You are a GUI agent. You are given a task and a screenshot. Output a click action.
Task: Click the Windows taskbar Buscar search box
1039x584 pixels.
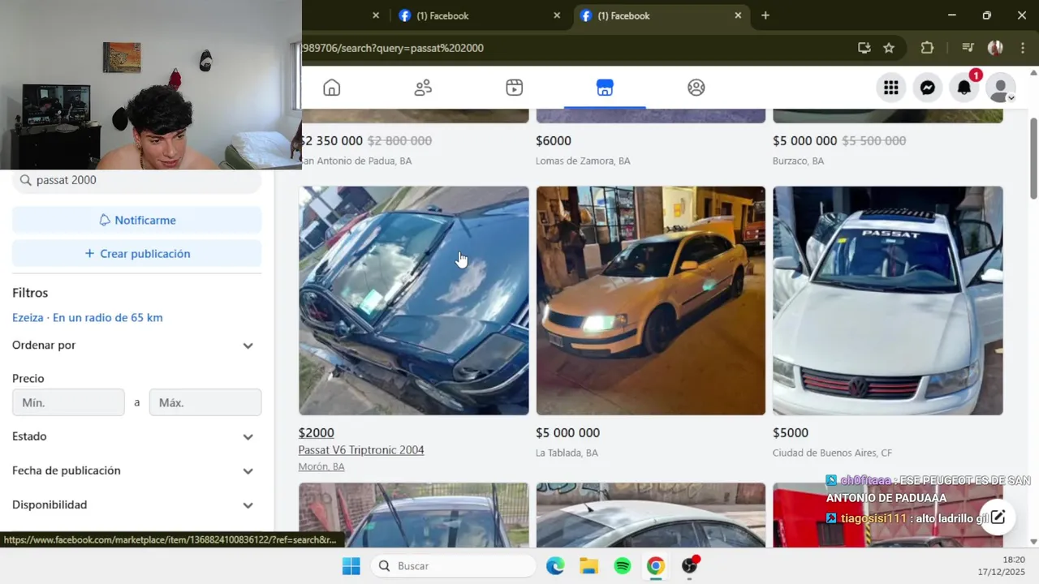(x=454, y=565)
